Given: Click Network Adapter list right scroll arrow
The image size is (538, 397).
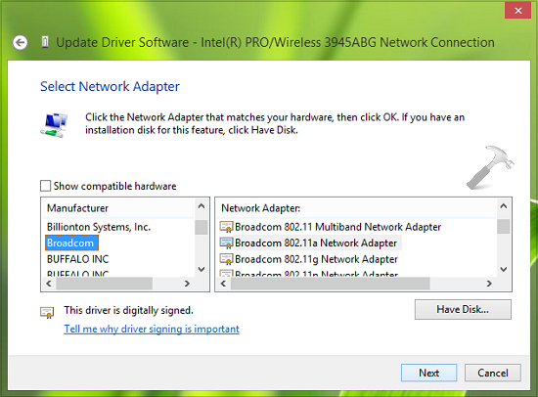Looking at the screenshot, I should click(489, 284).
